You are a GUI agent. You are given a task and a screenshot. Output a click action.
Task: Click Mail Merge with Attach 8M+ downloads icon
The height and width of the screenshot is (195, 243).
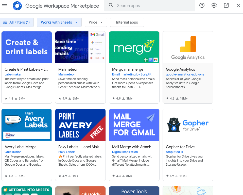124,176
